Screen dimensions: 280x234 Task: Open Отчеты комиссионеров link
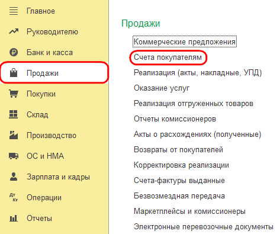pos(175,119)
